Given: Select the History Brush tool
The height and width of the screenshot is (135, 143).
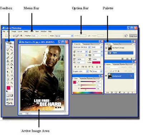Looking at the screenshot, I should click(x=11, y=61).
